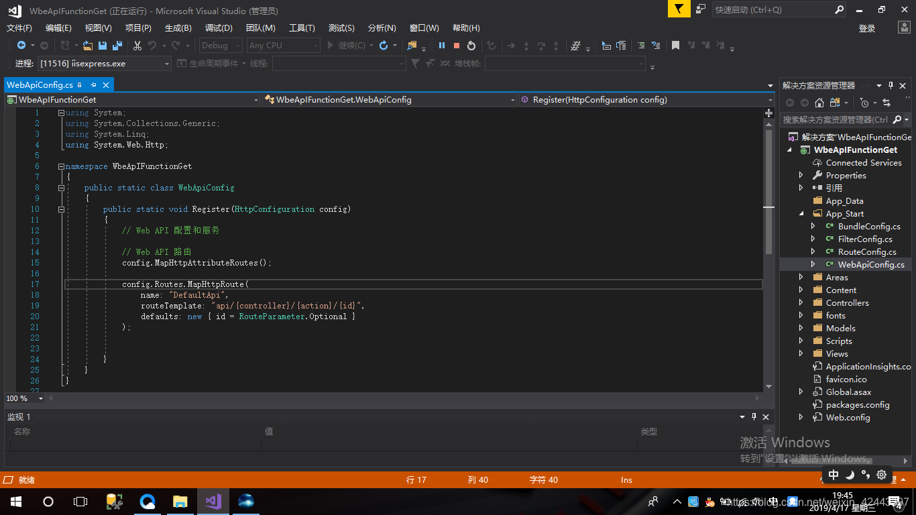Click the Windows Start button

[x=15, y=501]
